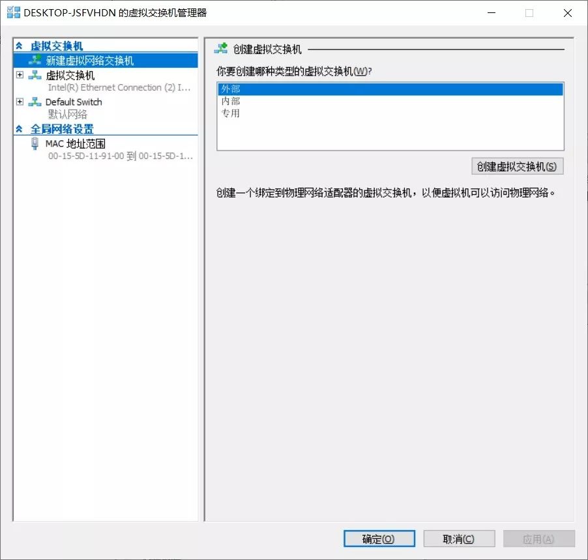Click the 创建虚拟交换机(S) button

pos(517,166)
